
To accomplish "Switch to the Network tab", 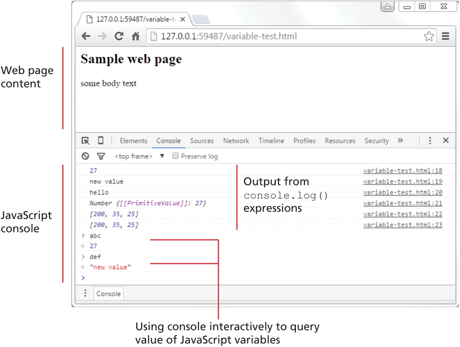I will [x=236, y=141].
